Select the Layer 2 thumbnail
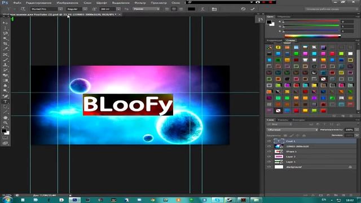Image resolution: width=361 pixels, height=203 pixels. 279,157
